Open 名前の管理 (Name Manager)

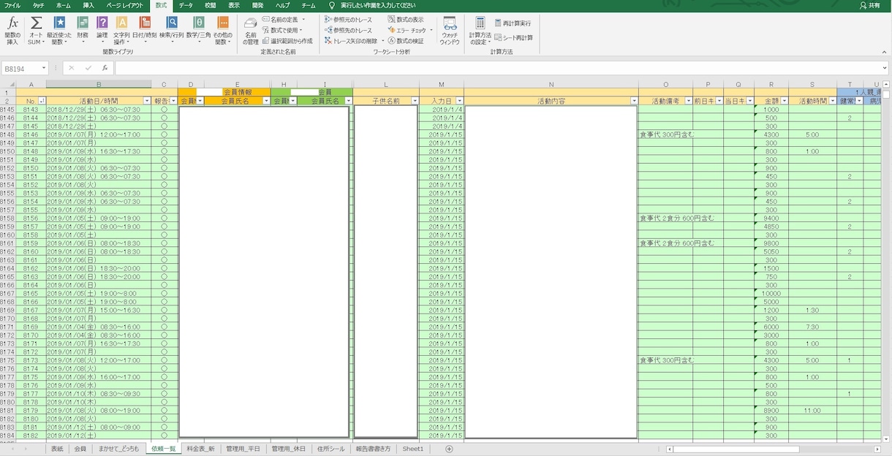pyautogui.click(x=251, y=31)
